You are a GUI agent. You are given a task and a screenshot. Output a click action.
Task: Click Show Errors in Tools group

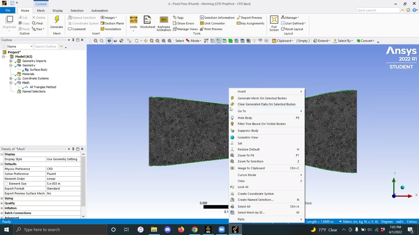(183, 23)
